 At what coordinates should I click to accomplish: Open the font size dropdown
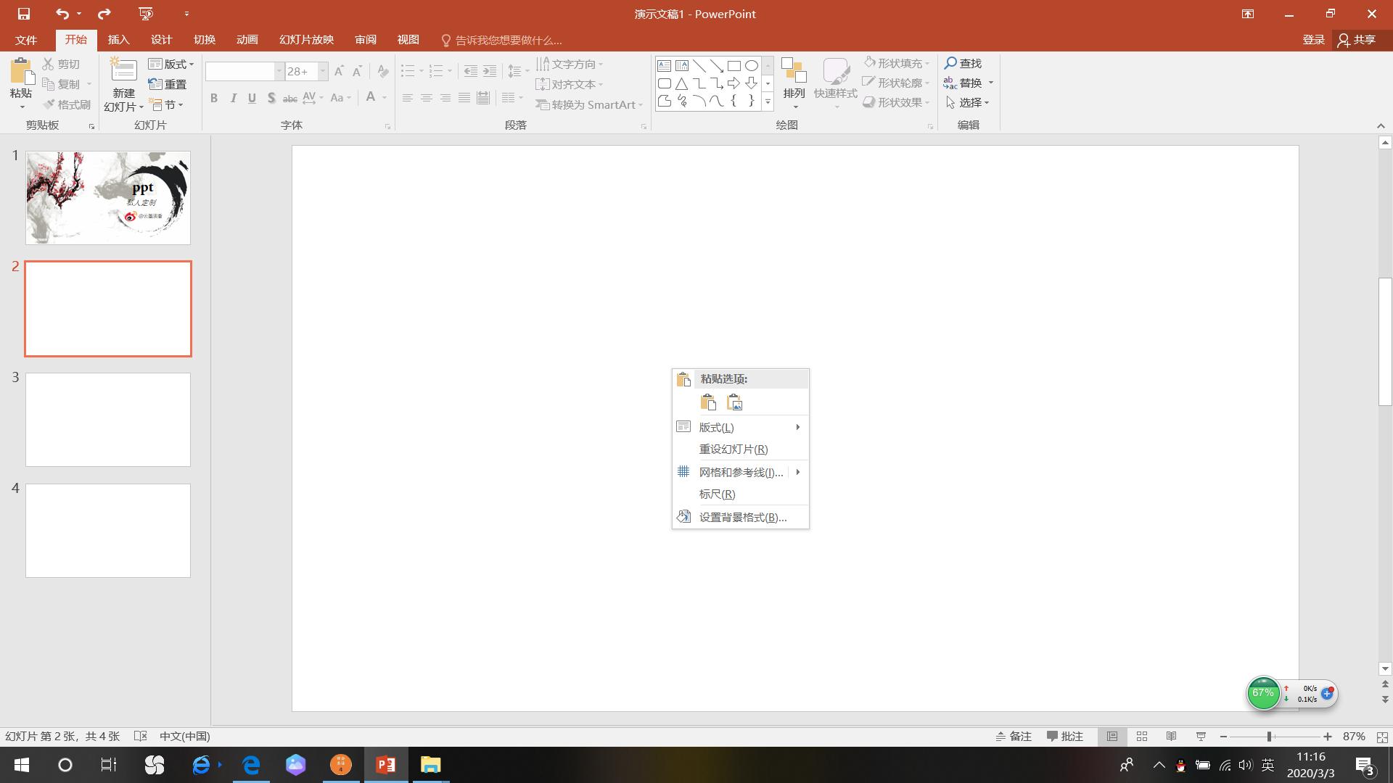click(323, 71)
